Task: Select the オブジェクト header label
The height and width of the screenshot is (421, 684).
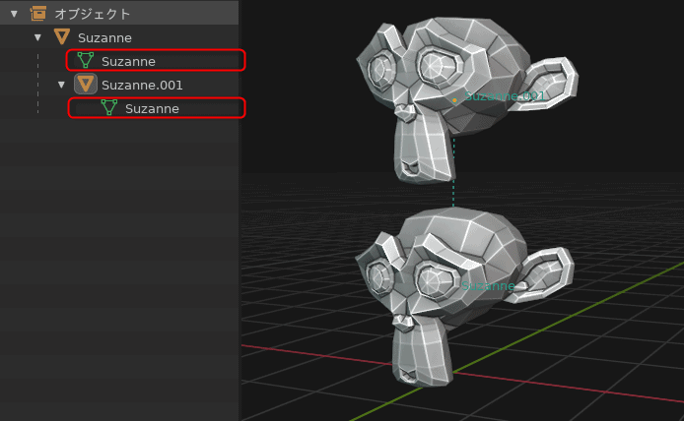Action: 93,14
